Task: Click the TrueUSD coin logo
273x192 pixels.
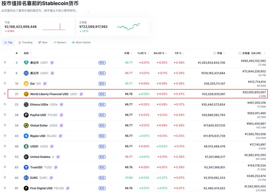Action: (26, 167)
